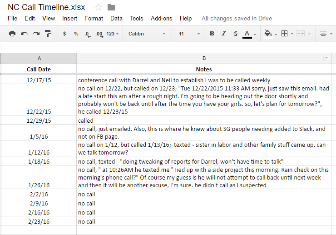The height and width of the screenshot is (235, 336).
Task: Open the Add-ons menu
Action: point(161,19)
